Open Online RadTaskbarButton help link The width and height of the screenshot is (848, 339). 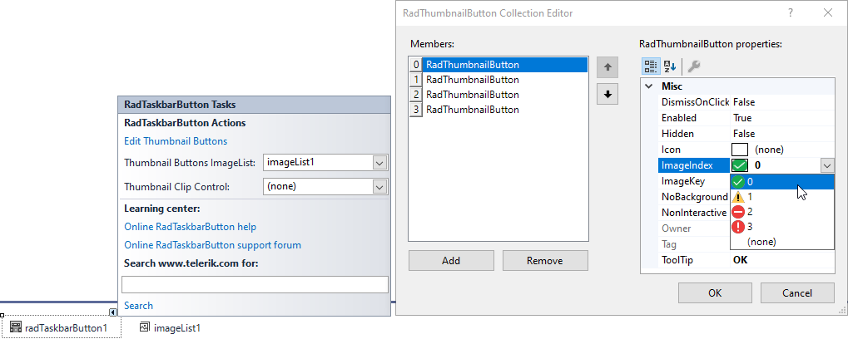[x=191, y=227]
